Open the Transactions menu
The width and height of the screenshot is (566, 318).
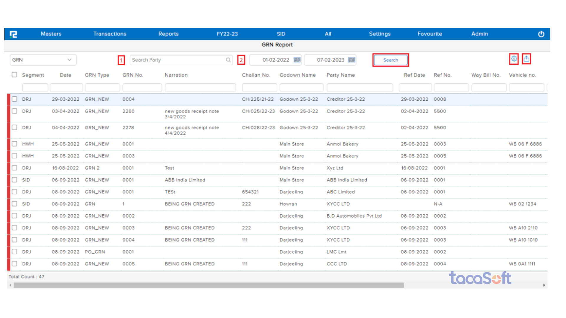pos(110,34)
